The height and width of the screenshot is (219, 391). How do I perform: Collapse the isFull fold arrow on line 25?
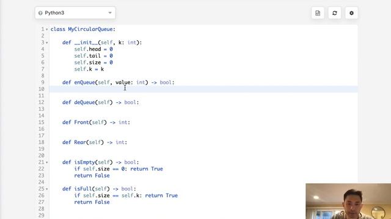point(46,189)
